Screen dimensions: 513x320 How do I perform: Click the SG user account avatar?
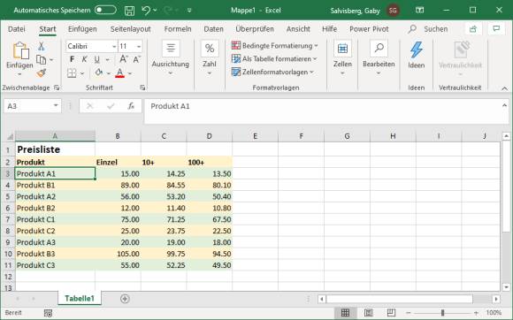coord(393,11)
